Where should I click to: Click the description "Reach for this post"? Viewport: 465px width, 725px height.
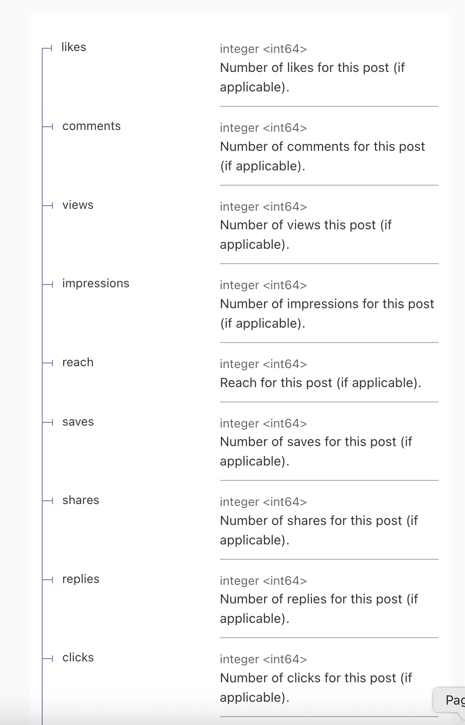[320, 383]
